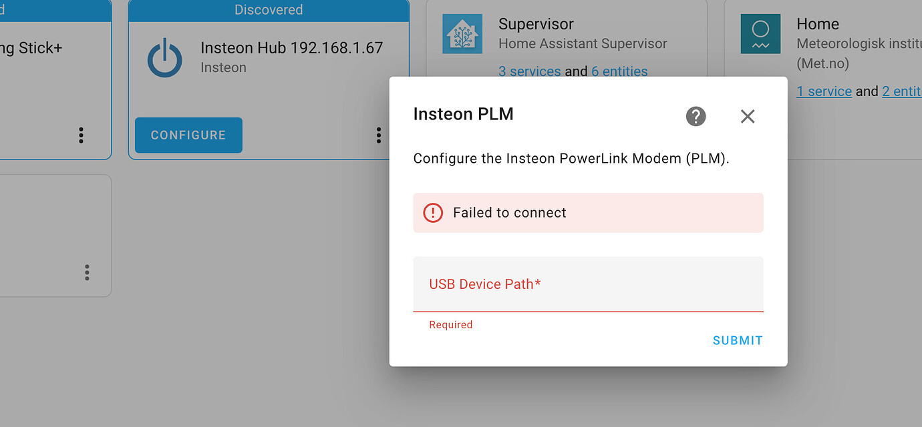Open the help icon in the Insteon PLM dialog
This screenshot has width=922, height=427.
(696, 116)
